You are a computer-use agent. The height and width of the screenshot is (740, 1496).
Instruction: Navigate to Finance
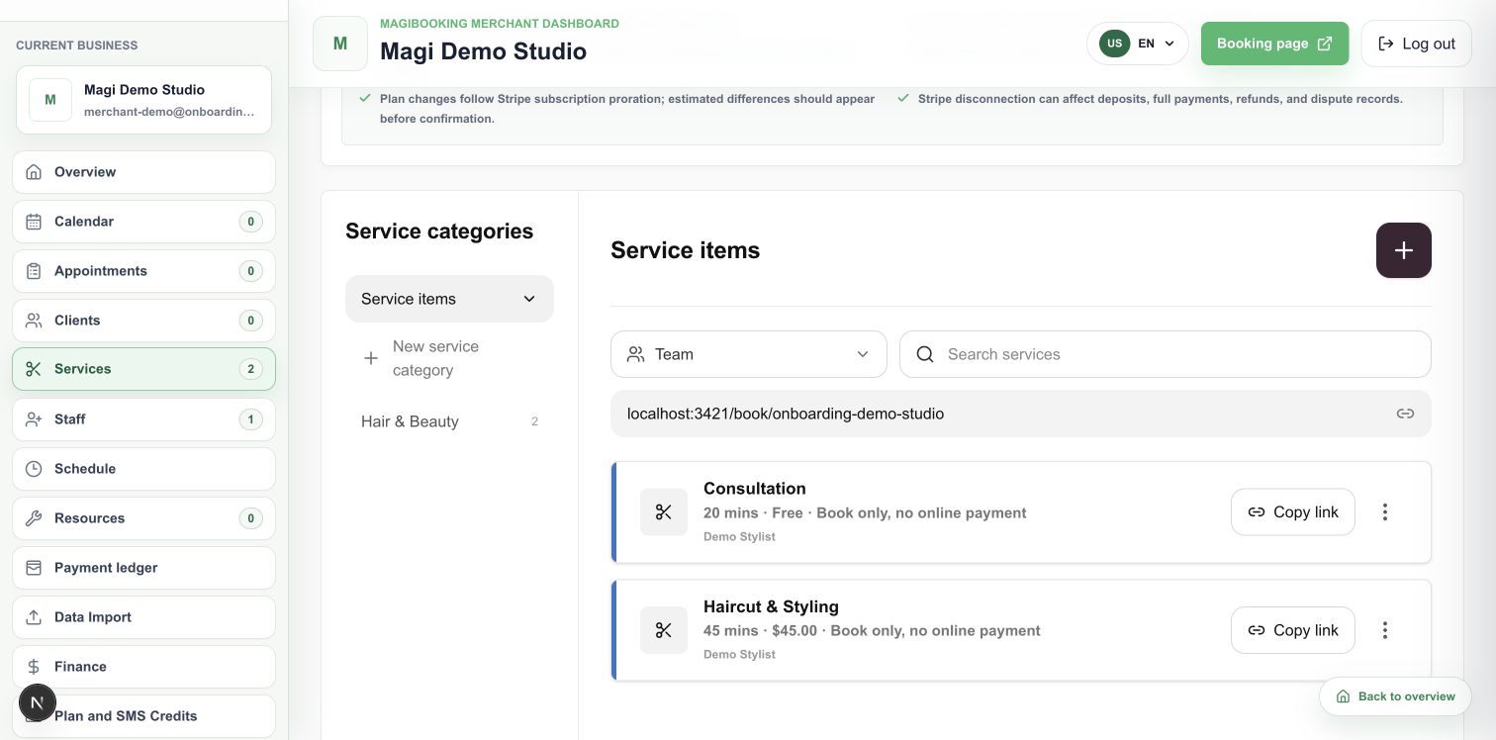[143, 667]
